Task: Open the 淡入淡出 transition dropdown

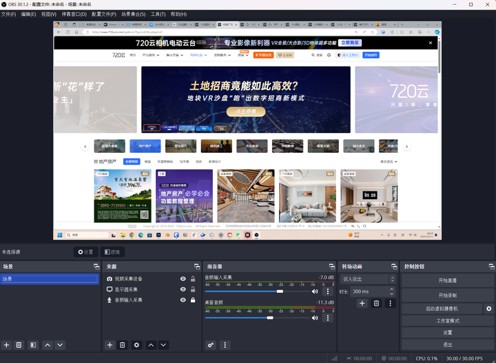Action: pos(368,279)
